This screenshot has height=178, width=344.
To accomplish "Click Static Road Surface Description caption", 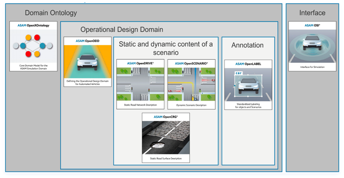I will click(166, 159).
